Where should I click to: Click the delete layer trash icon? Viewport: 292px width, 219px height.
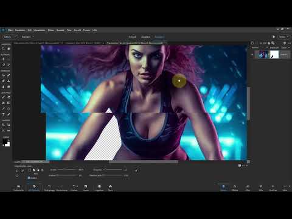point(285,43)
